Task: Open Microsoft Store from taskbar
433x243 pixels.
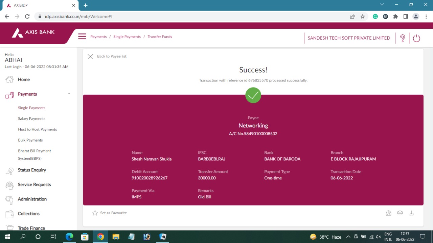Action: [85, 237]
